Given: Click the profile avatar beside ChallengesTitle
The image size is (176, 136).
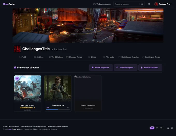Looking at the screenshot, I should [17, 49].
